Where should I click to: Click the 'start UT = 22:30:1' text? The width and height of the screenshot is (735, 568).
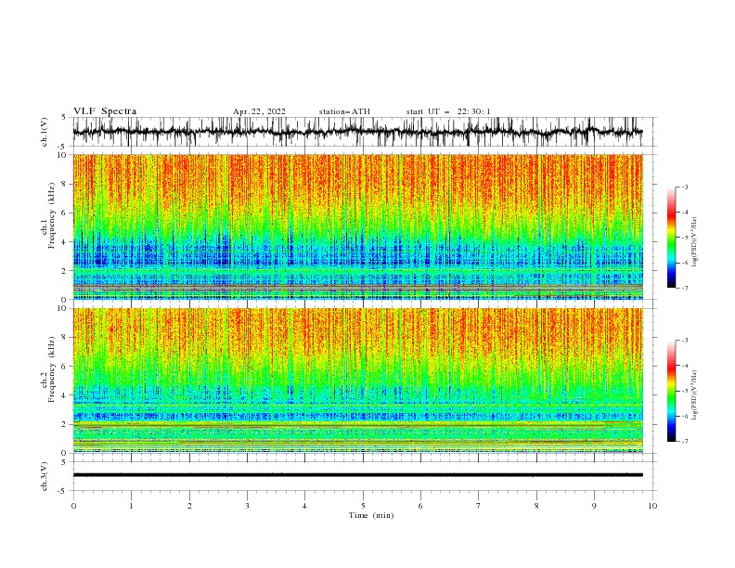tap(448, 111)
